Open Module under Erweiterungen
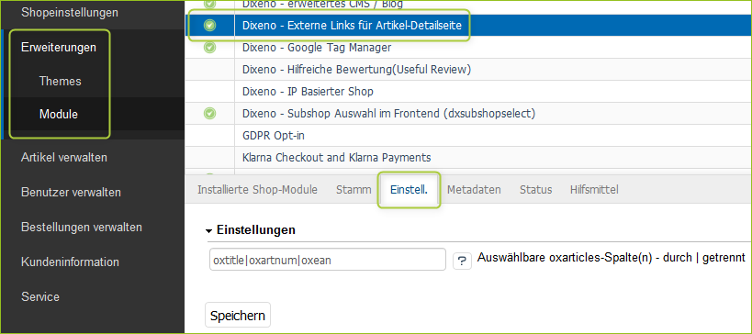Viewport: 752px width, 334px height. (59, 115)
